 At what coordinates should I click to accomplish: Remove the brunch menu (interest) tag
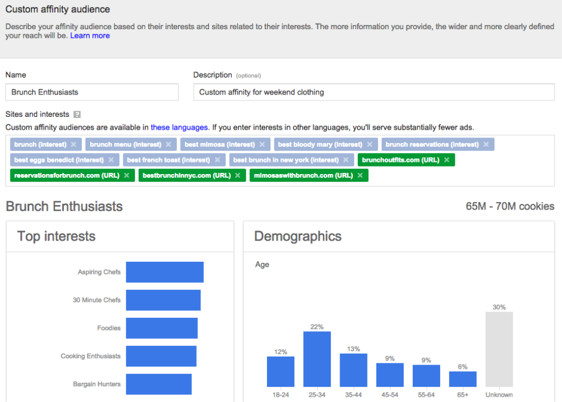click(170, 144)
